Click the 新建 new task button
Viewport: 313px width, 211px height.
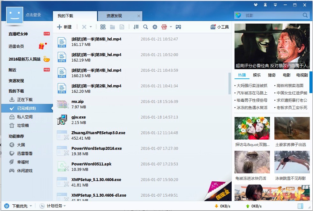(x=64, y=27)
